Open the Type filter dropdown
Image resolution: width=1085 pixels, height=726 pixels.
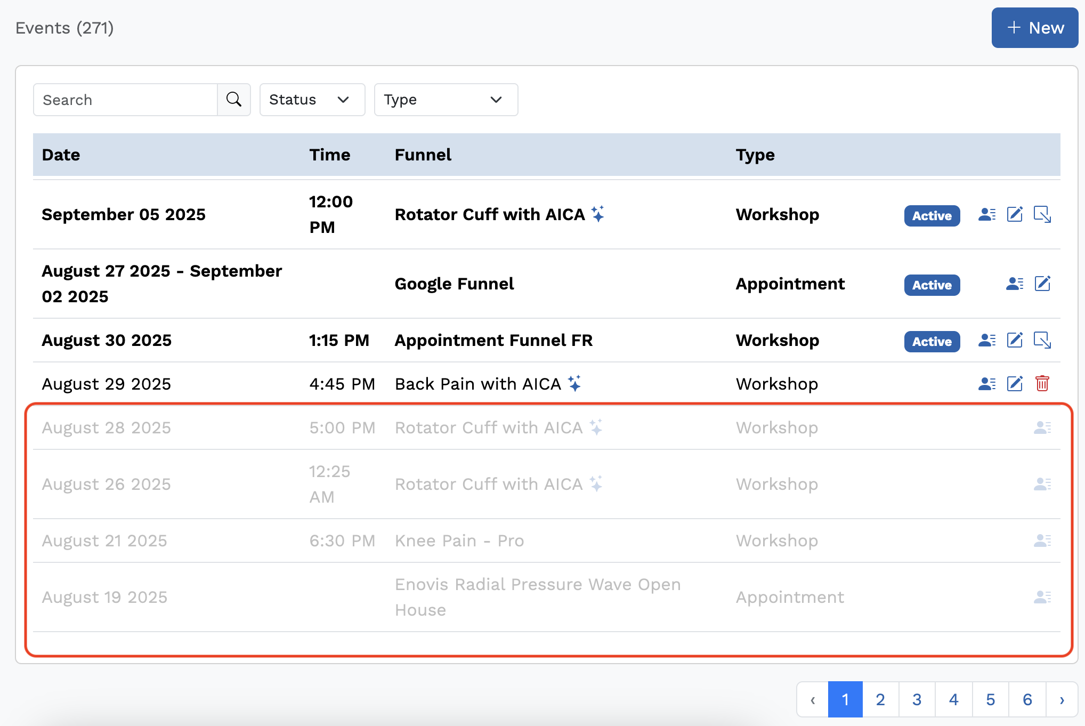point(446,100)
